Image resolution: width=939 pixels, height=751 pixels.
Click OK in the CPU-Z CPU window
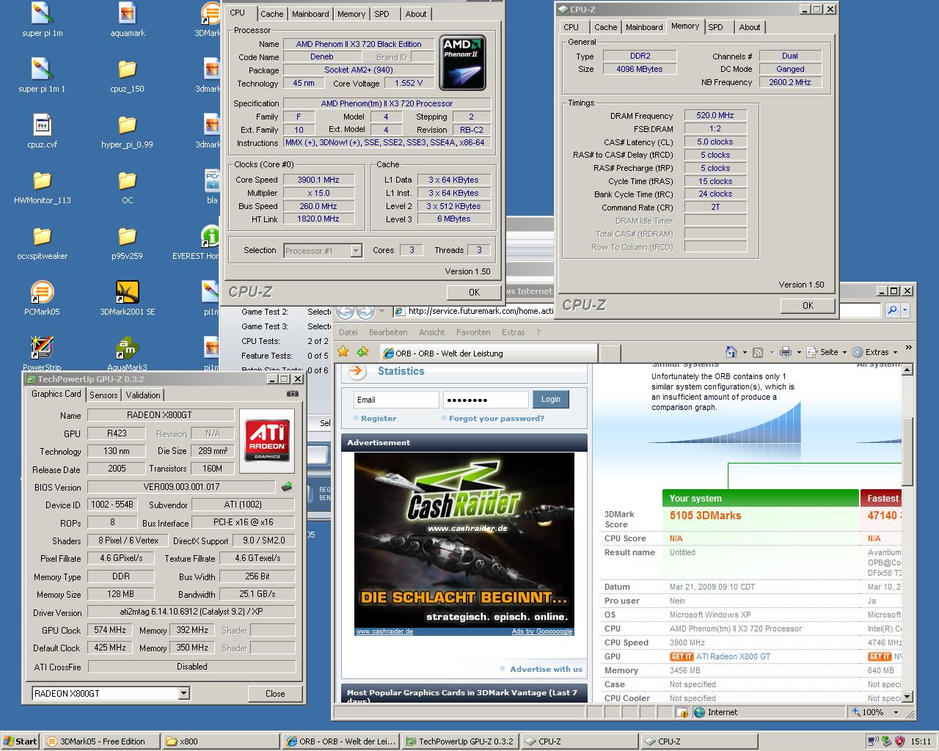pos(474,292)
